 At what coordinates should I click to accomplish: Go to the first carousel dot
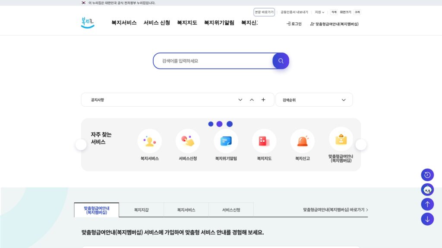click(x=211, y=124)
